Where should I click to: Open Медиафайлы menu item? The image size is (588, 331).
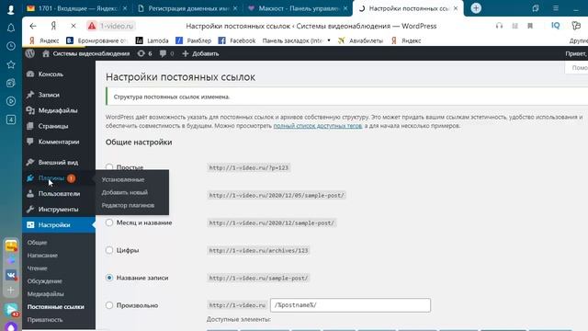(x=59, y=110)
